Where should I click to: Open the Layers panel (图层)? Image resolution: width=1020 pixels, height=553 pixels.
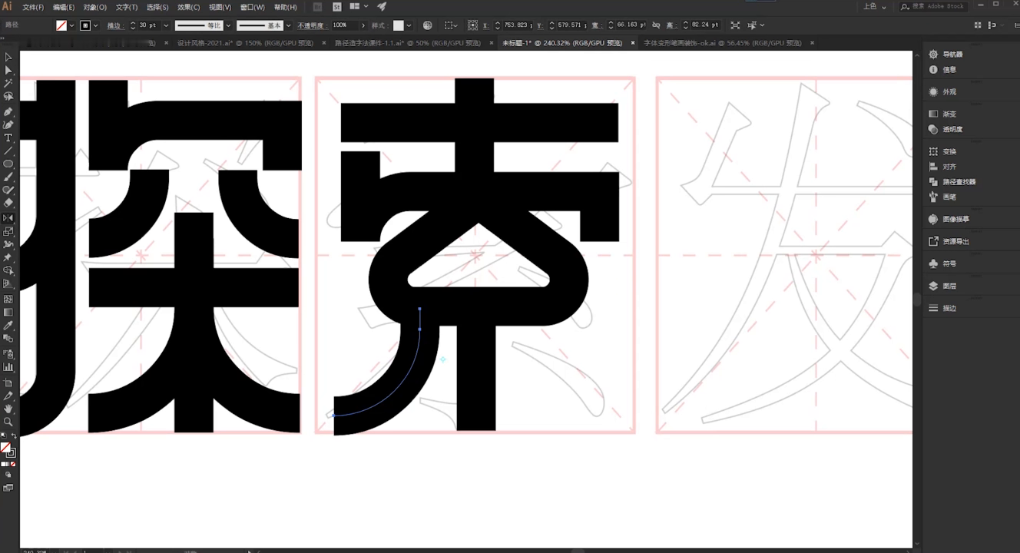click(949, 286)
